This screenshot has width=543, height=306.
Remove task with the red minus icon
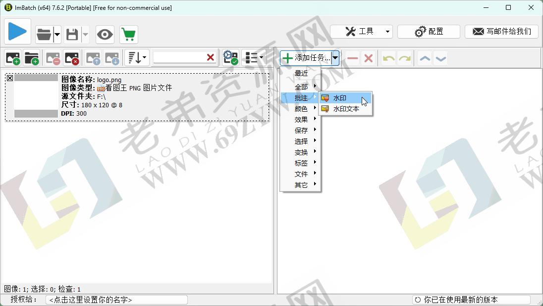(x=353, y=58)
